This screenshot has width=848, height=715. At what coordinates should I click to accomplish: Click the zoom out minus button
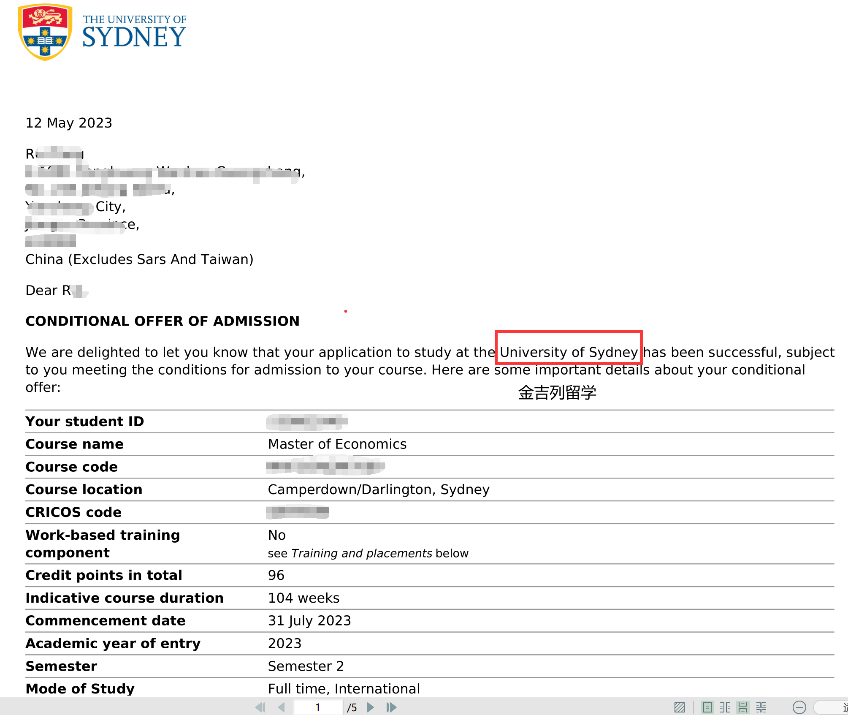pyautogui.click(x=799, y=707)
